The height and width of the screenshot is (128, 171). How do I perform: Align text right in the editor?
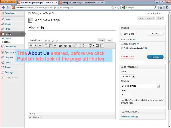70,46
